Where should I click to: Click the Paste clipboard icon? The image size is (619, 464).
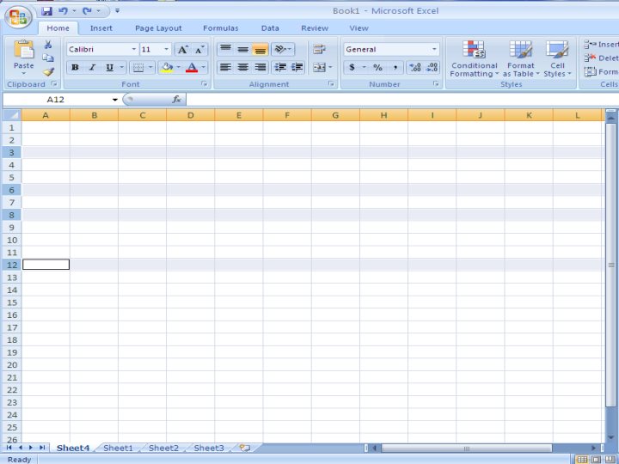click(x=24, y=50)
